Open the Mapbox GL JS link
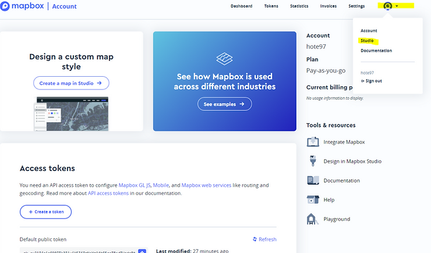 coord(135,185)
